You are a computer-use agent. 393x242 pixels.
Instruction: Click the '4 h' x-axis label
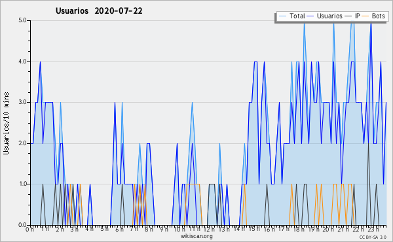[x=89, y=229]
